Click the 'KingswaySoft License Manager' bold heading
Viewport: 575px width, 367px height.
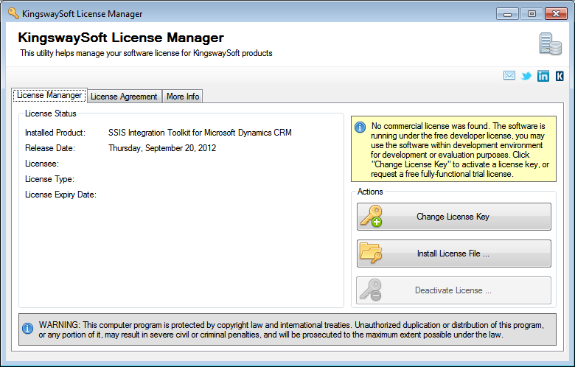tap(121, 38)
